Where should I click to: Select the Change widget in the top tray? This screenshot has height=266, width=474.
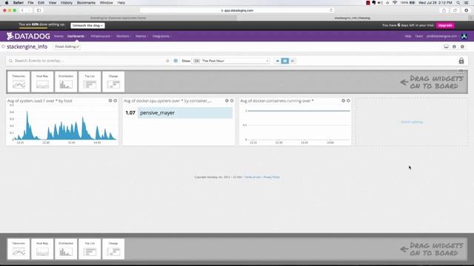click(113, 82)
